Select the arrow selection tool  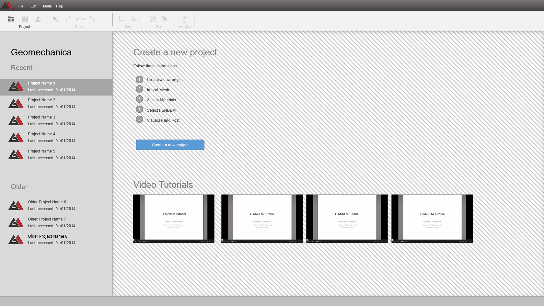[55, 19]
